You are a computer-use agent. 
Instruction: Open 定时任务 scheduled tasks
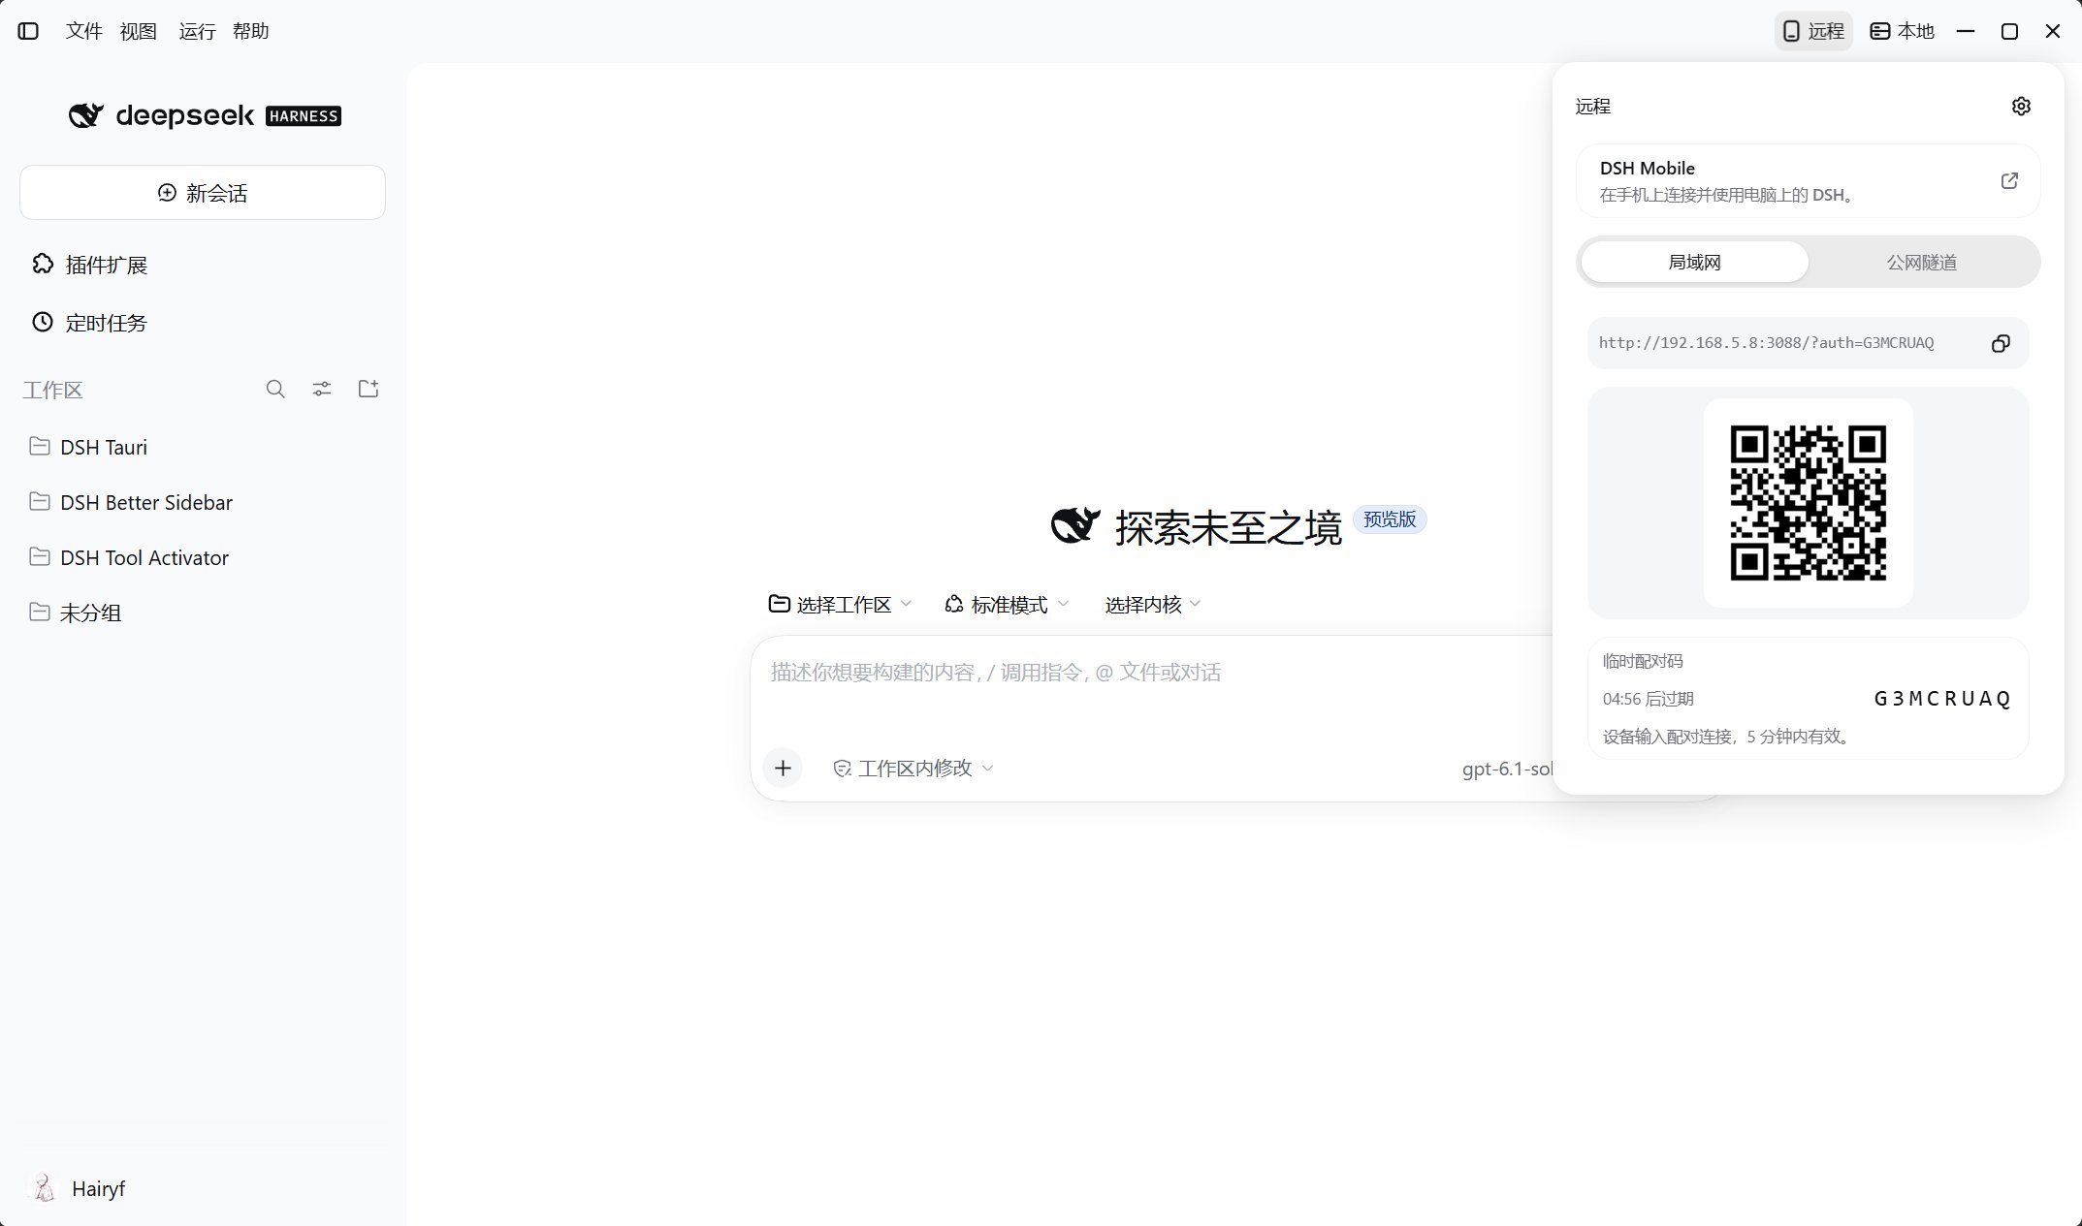coord(203,323)
